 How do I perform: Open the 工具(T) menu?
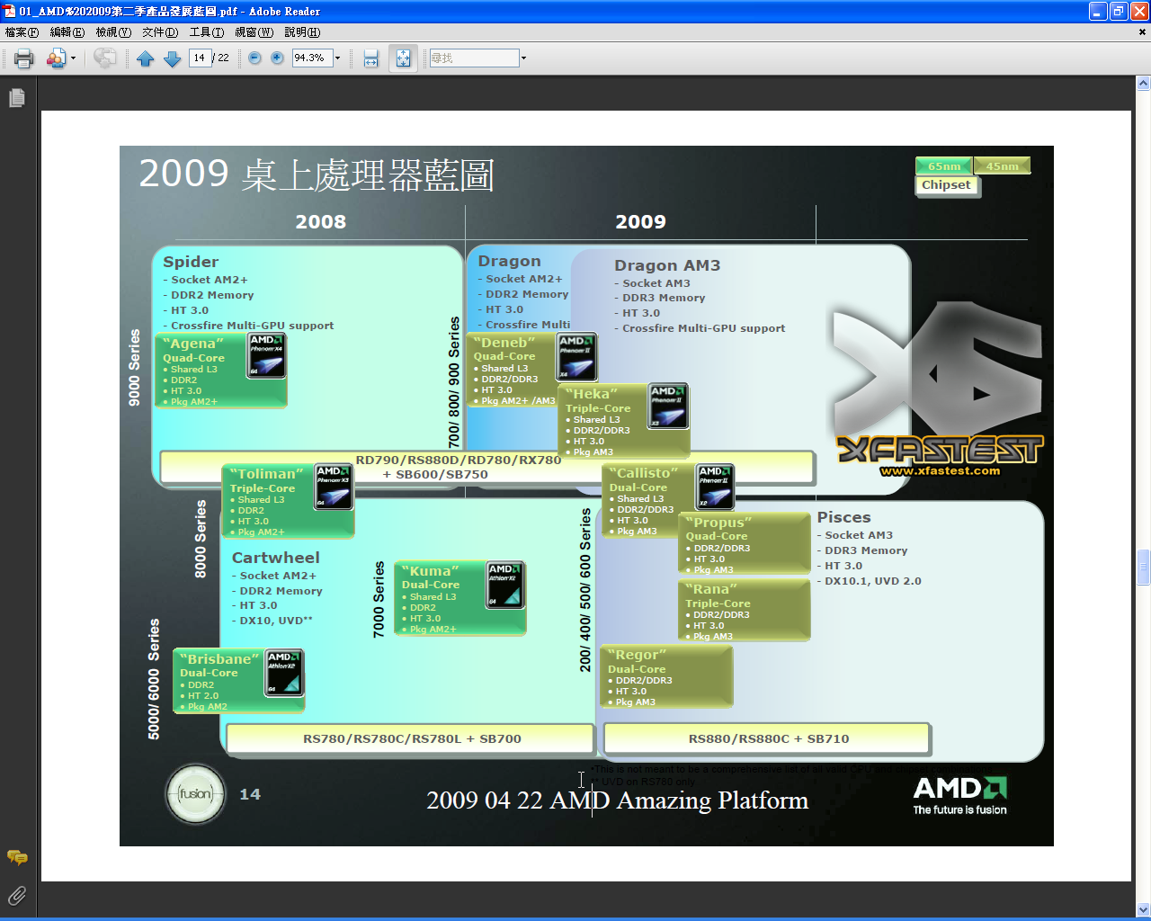coord(206,32)
